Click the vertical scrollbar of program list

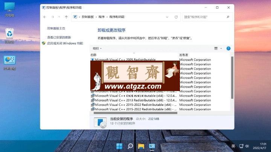click(232, 78)
